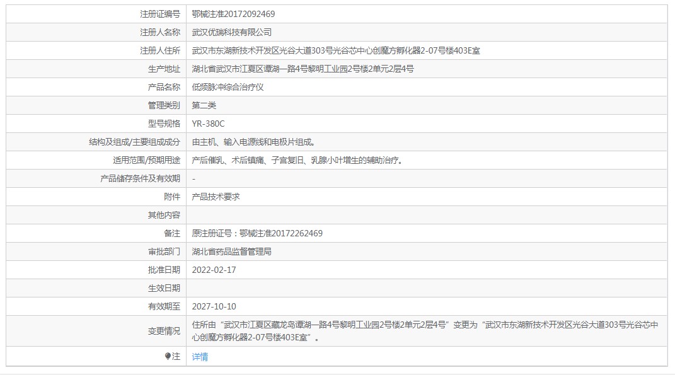This screenshot has height=375, width=675.
Task: Click the lightbulb icon beside 注
Action: point(168,356)
